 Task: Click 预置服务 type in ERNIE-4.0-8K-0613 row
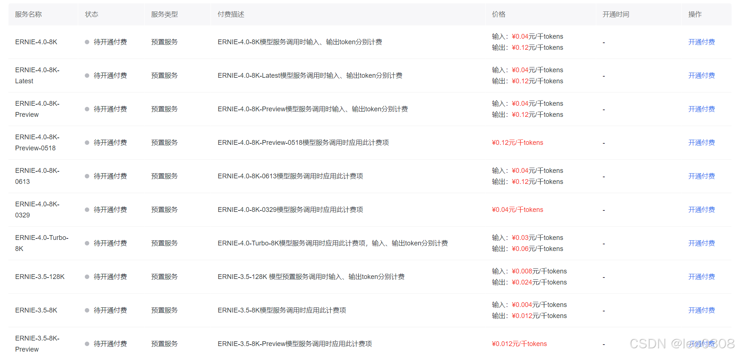click(x=164, y=176)
